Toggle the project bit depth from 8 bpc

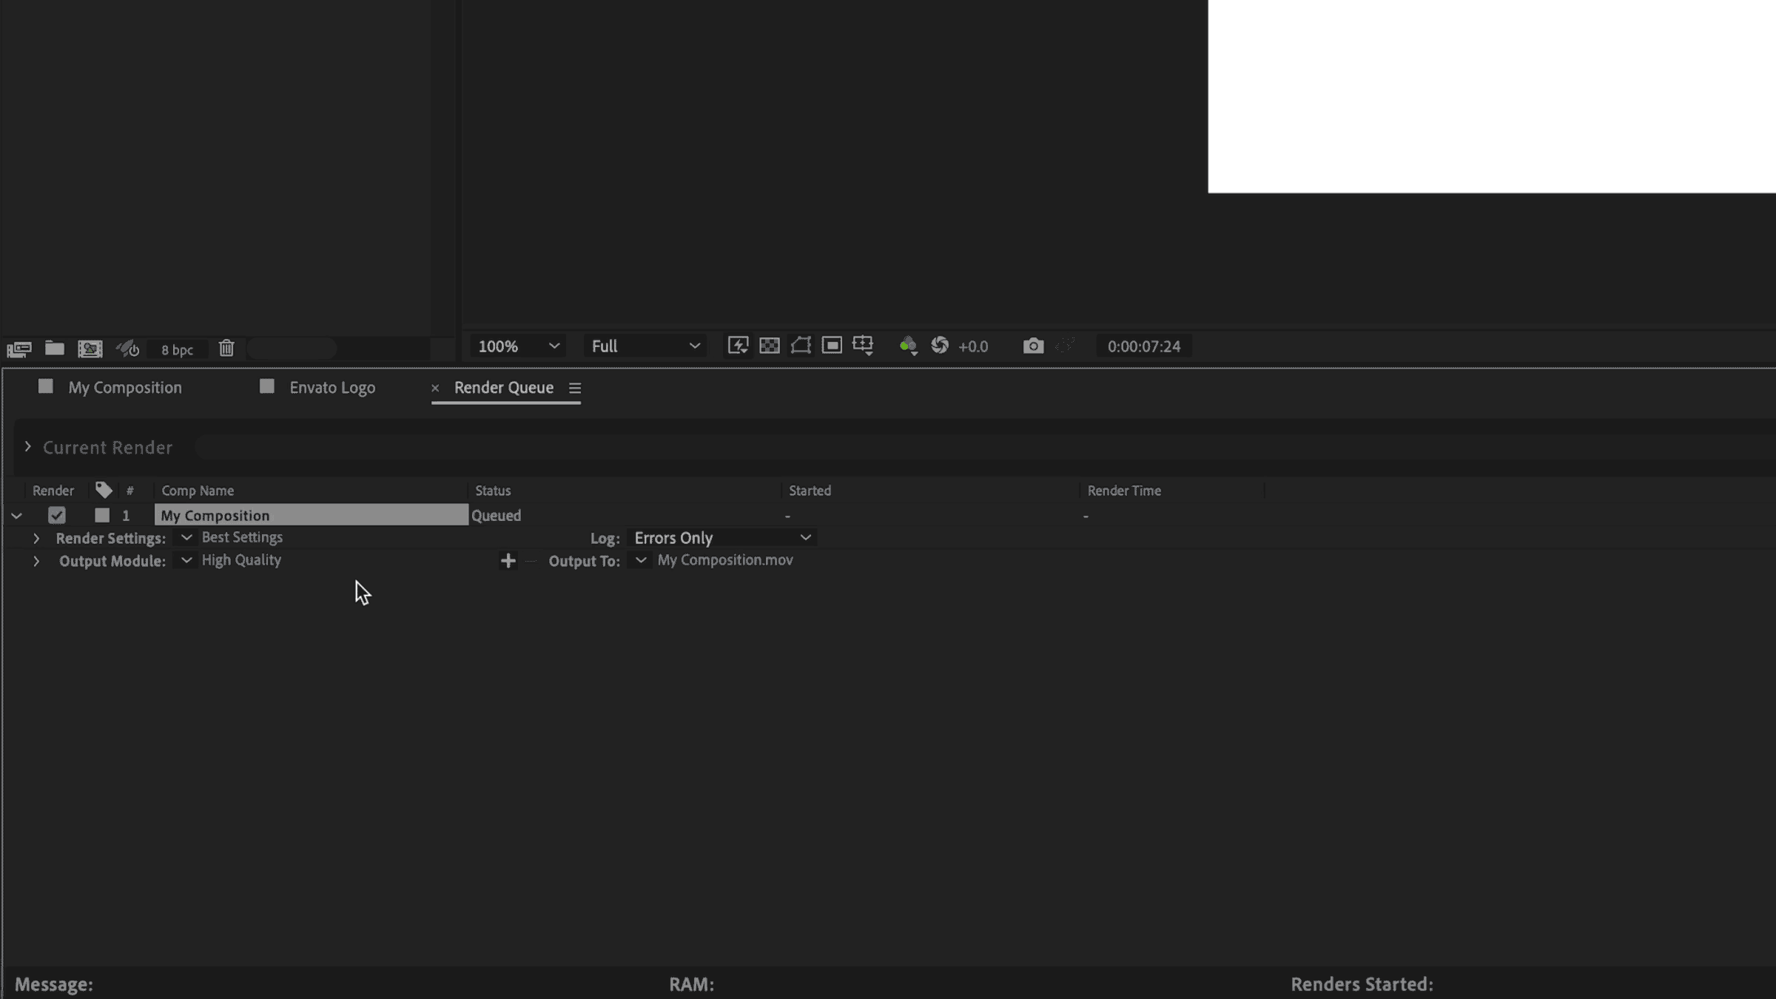(x=178, y=349)
